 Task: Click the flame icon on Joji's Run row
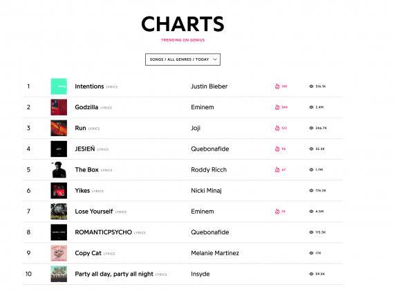point(277,128)
